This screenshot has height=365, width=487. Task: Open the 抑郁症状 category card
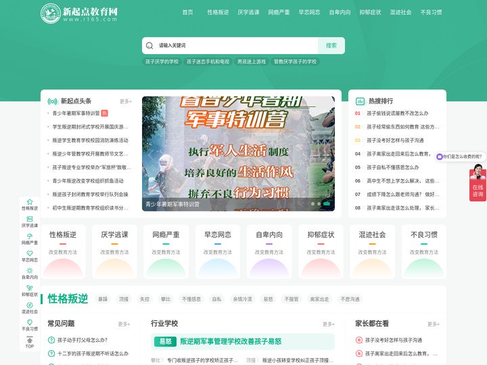pos(321,251)
